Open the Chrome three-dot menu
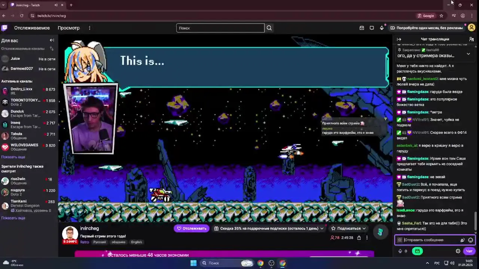Screen dimensions: 479x269 coord(472,16)
